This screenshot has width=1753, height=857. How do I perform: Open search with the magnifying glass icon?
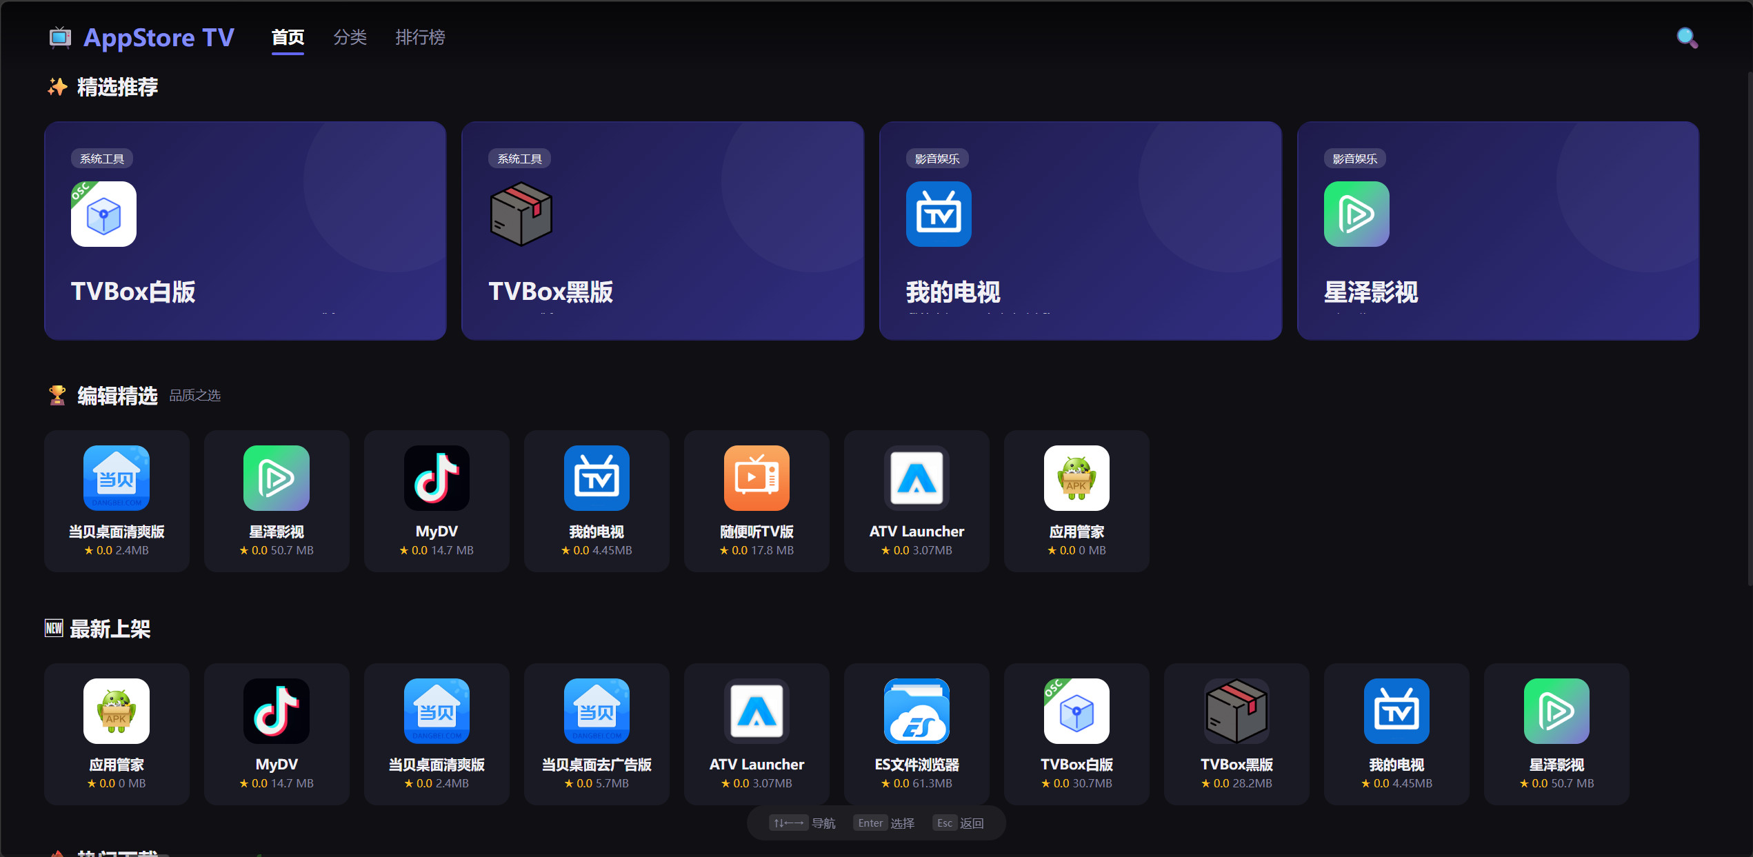pyautogui.click(x=1687, y=37)
